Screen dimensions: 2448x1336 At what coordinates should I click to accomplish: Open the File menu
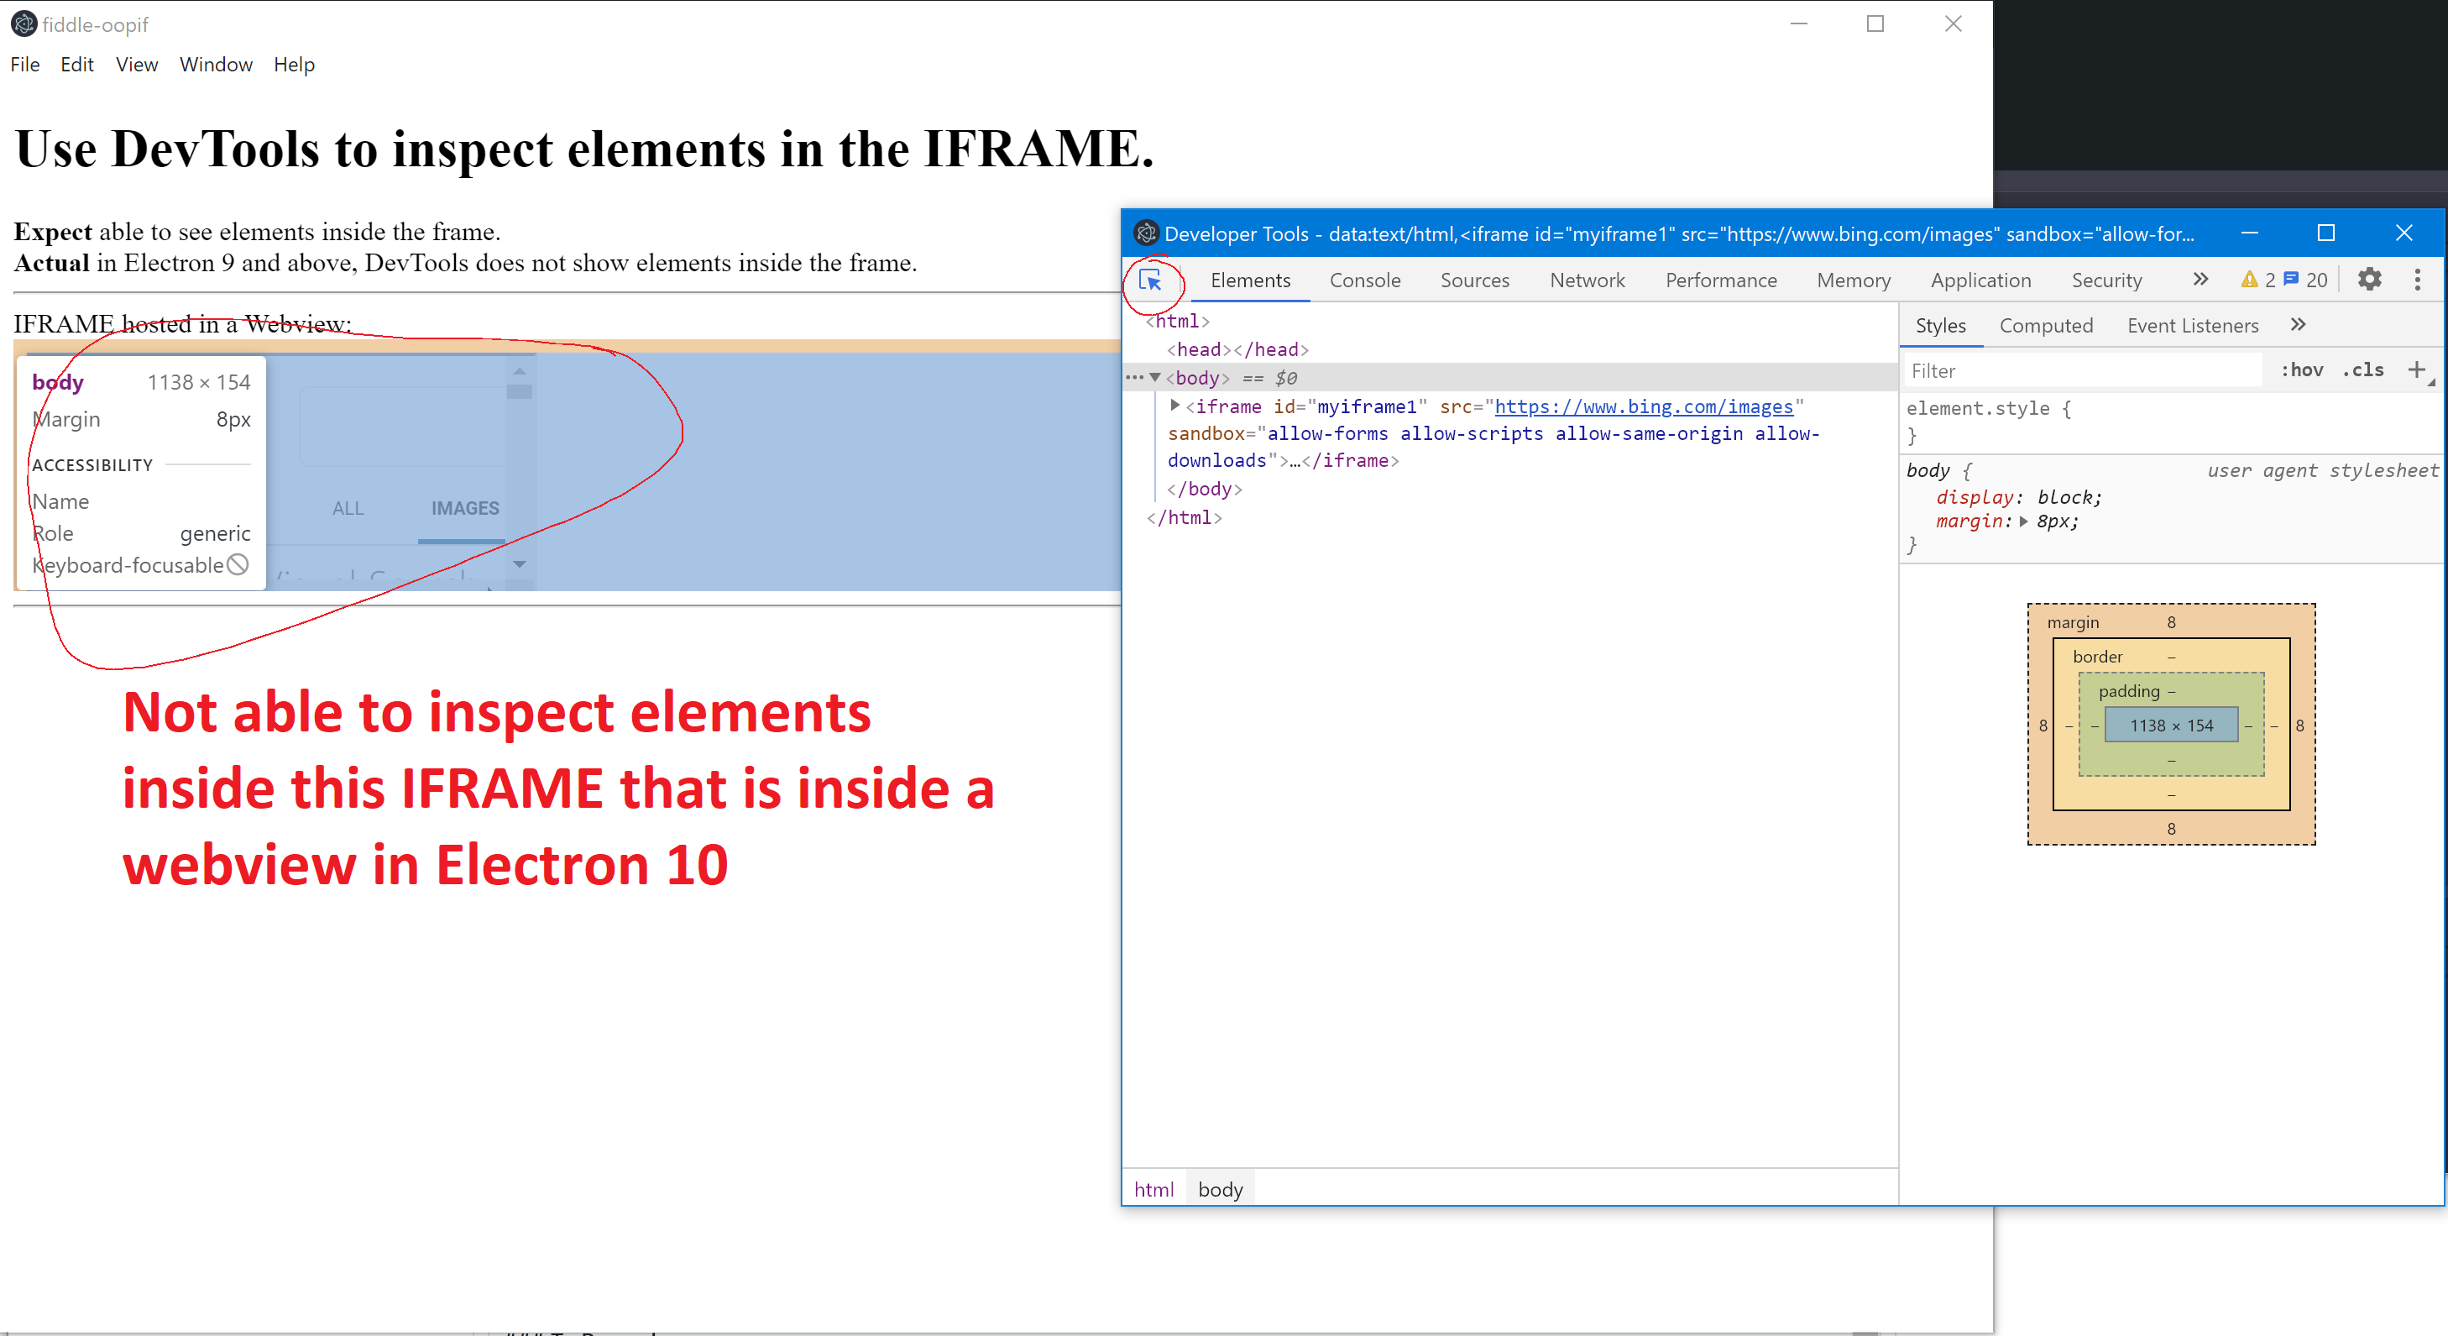coord(24,65)
